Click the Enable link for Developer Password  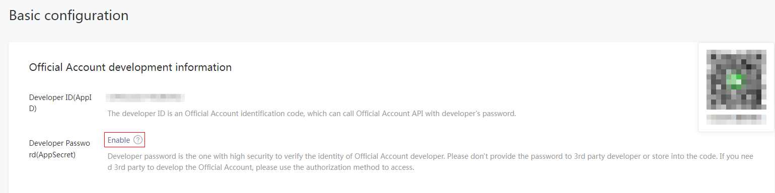coord(119,140)
